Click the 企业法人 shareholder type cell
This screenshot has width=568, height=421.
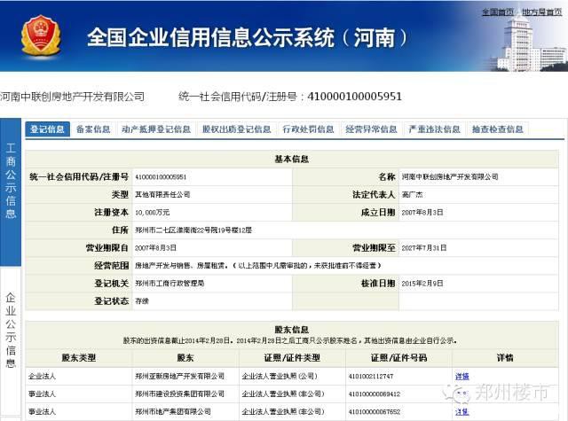click(x=42, y=376)
